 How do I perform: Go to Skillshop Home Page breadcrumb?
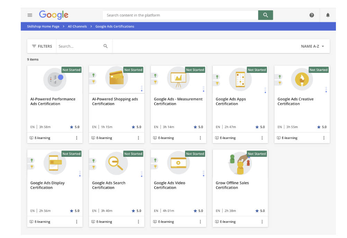point(43,26)
